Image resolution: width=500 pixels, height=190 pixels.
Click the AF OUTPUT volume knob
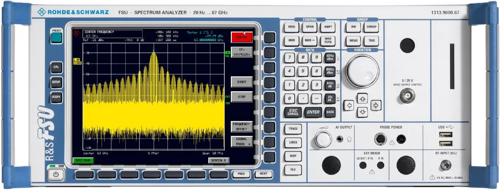(323, 139)
